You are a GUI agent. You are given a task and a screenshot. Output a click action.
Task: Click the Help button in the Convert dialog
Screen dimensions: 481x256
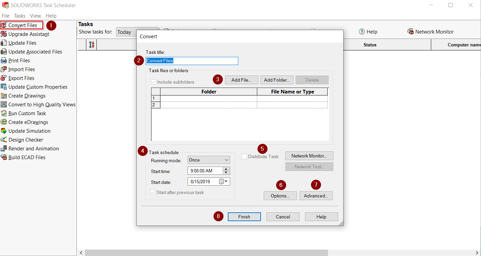tap(322, 217)
